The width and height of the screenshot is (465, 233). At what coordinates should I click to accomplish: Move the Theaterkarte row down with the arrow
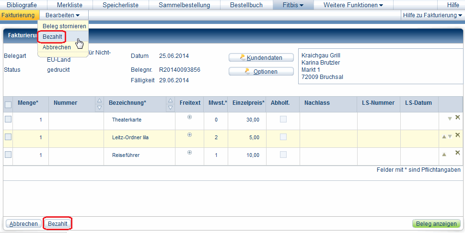pos(450,119)
